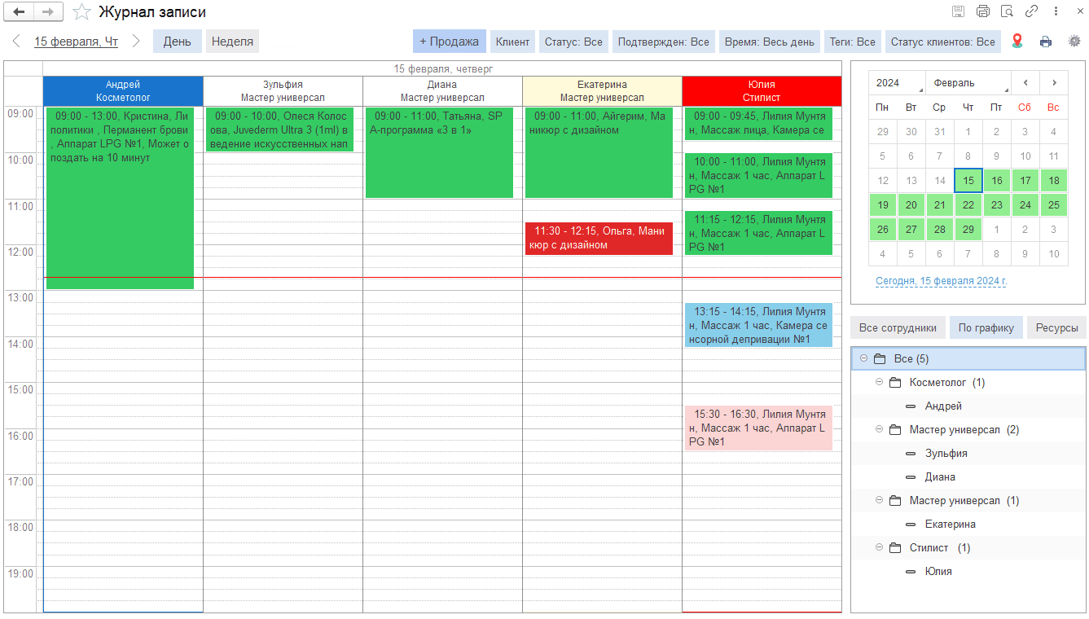
Task: Open the gear settings icon
Action: coord(1074,41)
